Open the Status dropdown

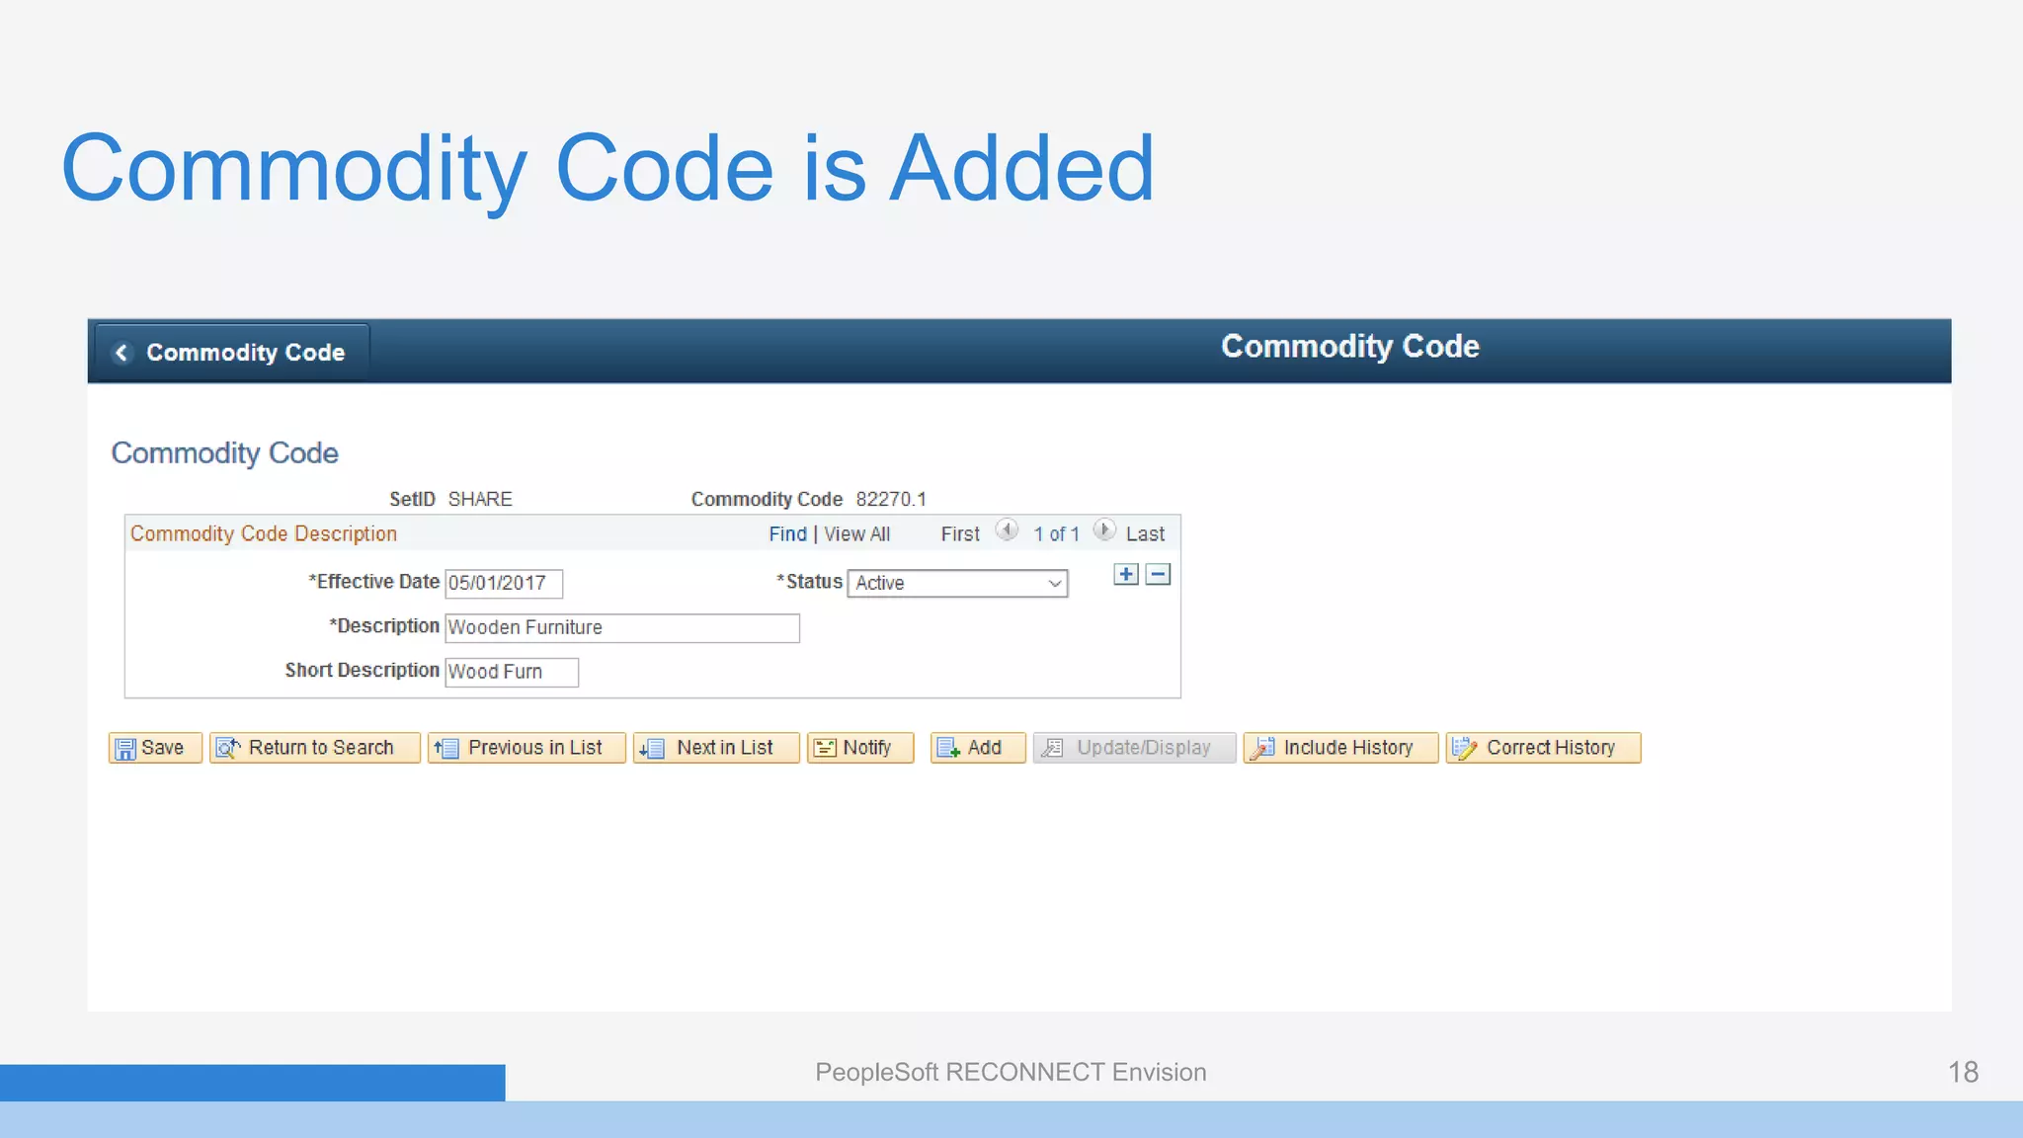coord(957,583)
